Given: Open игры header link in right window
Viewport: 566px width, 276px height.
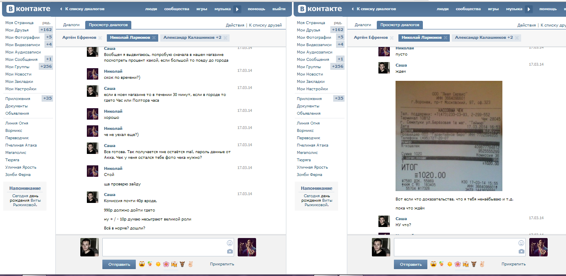Looking at the screenshot, I should click(493, 9).
